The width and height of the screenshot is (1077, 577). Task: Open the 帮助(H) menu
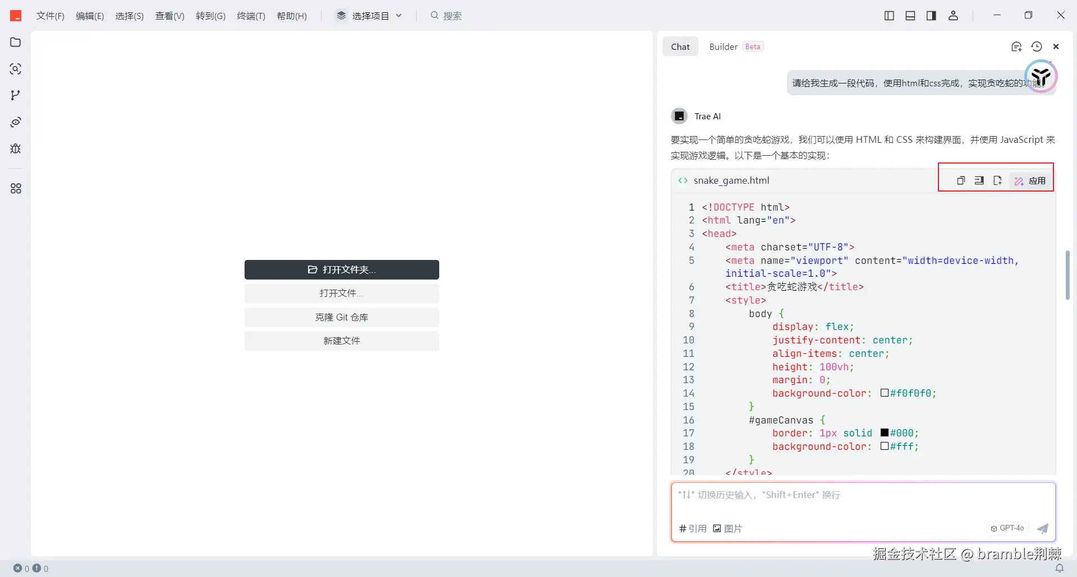(x=292, y=16)
